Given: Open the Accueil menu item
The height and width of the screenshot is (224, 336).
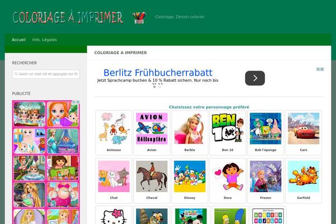Looking at the screenshot, I should (x=18, y=40).
